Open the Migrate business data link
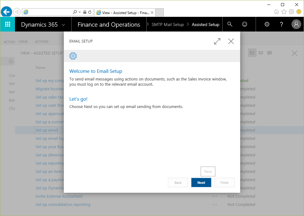 tap(50, 89)
